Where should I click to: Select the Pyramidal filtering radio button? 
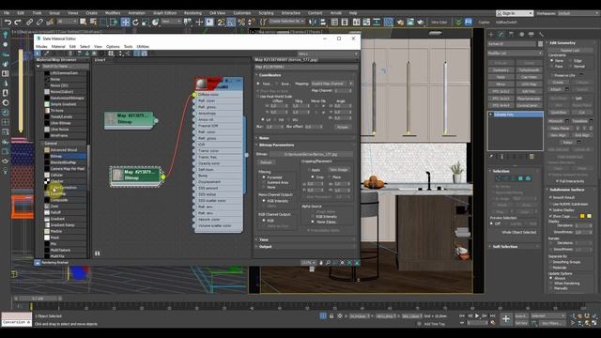point(264,177)
